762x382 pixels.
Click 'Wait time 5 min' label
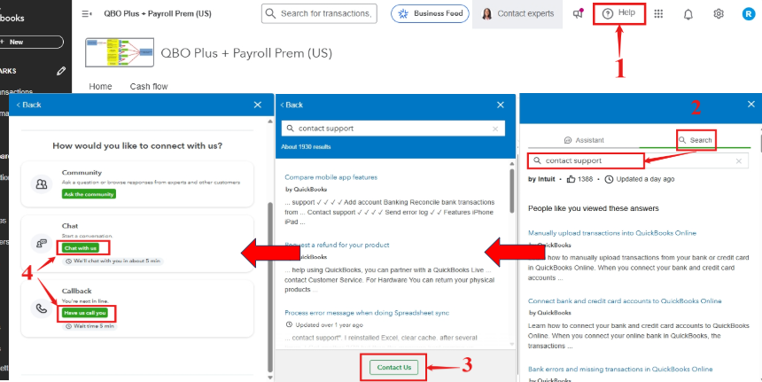tap(94, 326)
